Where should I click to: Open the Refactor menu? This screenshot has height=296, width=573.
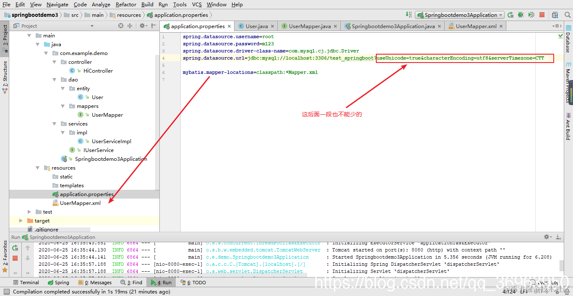pos(126,4)
